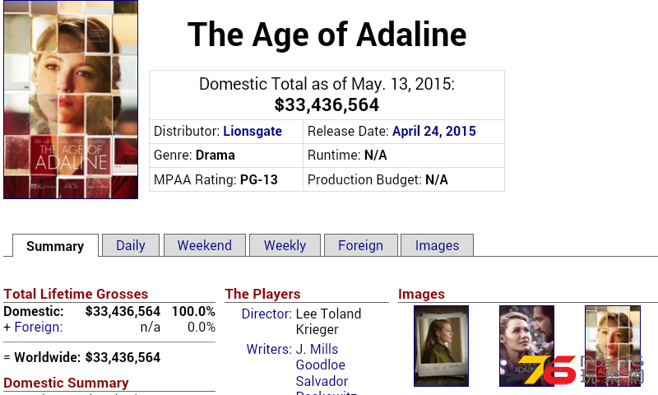658x395 pixels.
Task: Follow the Foreign grosses link
Action: [38, 327]
